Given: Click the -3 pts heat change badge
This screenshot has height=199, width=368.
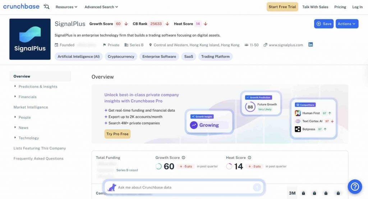Looking at the screenshot, I should (x=254, y=166).
